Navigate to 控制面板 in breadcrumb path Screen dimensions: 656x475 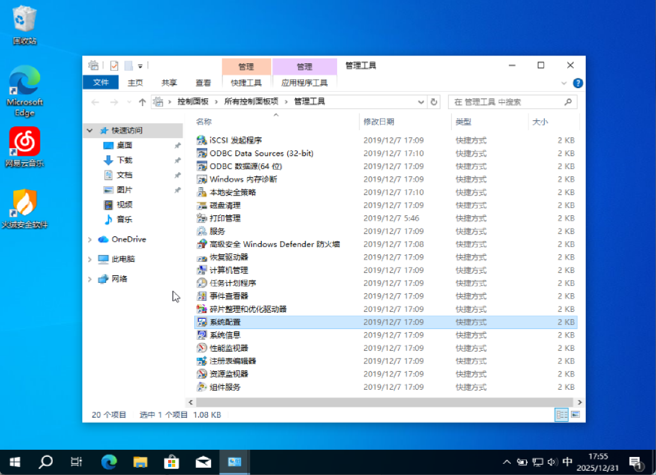193,101
